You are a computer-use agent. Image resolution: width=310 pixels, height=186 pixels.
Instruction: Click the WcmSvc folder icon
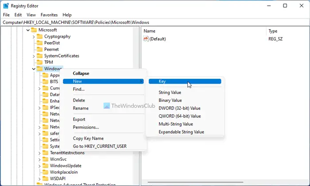coord(46,159)
